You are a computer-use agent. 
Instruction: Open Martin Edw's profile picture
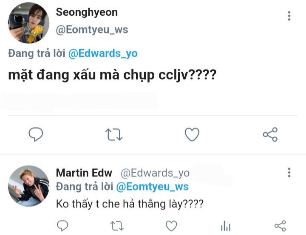pos(28,186)
